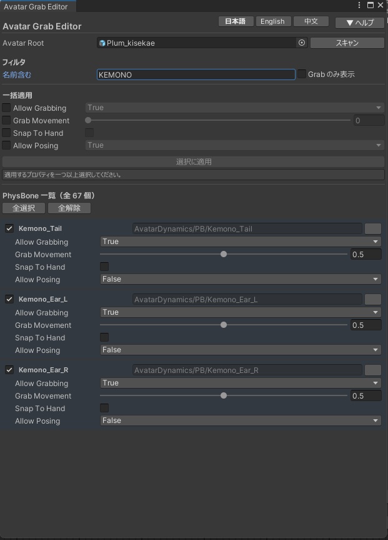Enable bulk Grab Movement checkbox

(x=6, y=121)
